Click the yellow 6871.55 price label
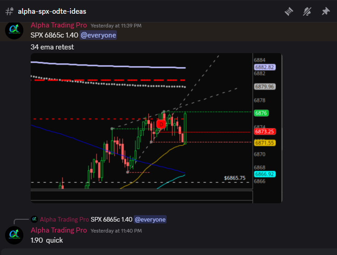This screenshot has width=337, height=255. click(265, 143)
